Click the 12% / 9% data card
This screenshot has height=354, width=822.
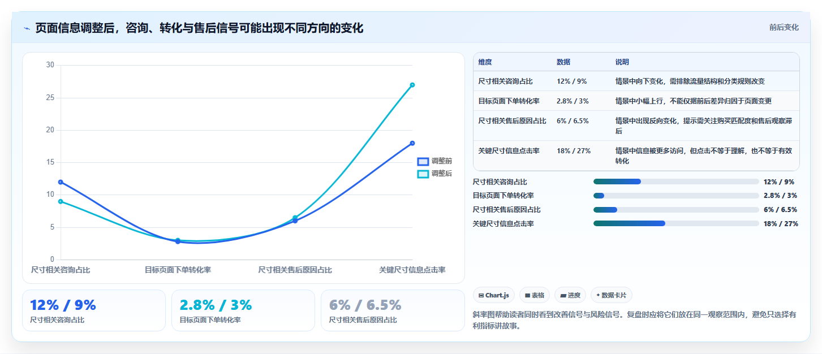click(94, 310)
